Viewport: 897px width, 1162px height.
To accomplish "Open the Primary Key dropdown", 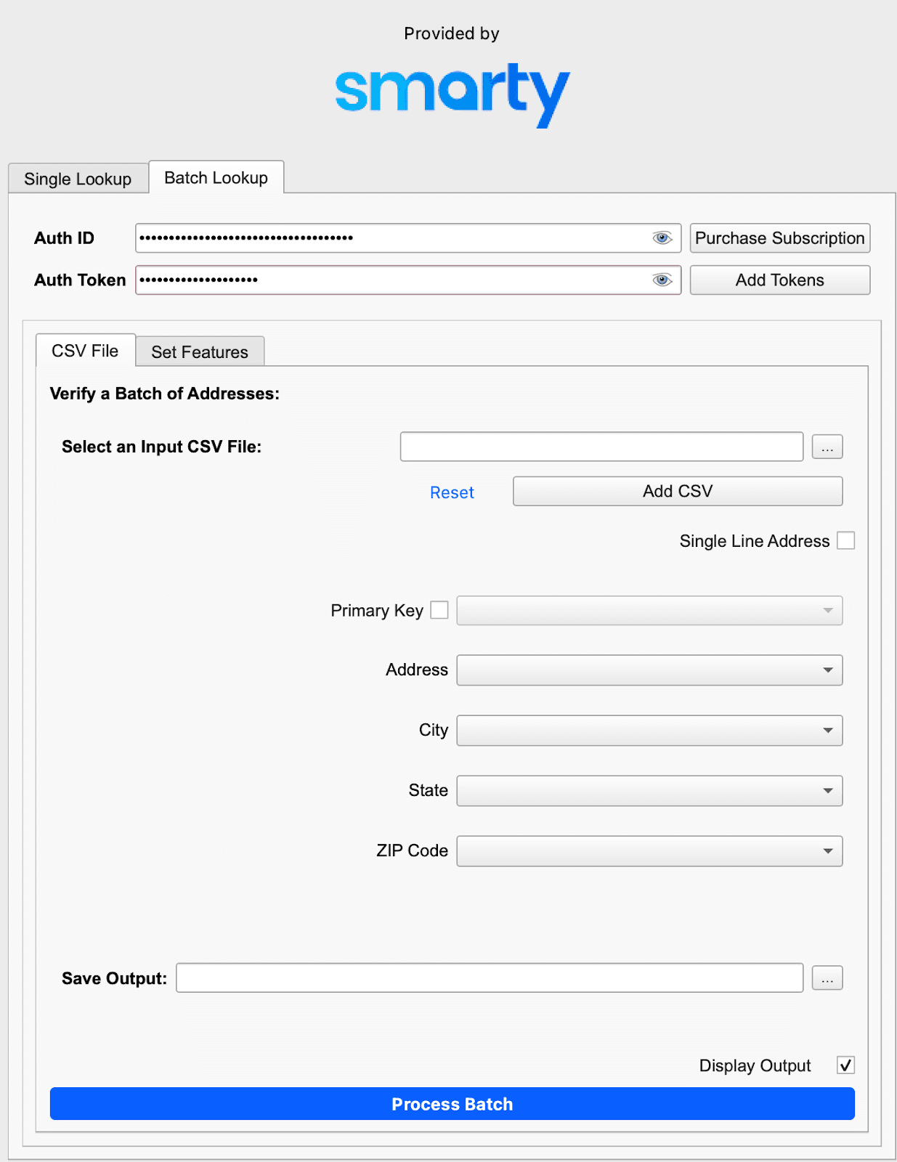I will [649, 611].
